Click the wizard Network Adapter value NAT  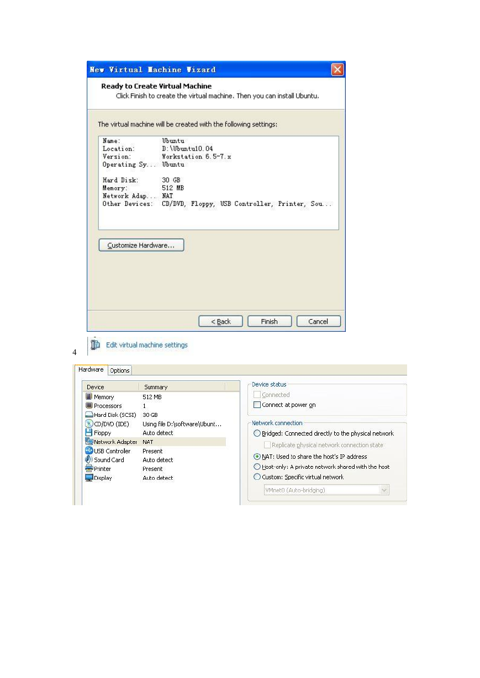click(167, 196)
